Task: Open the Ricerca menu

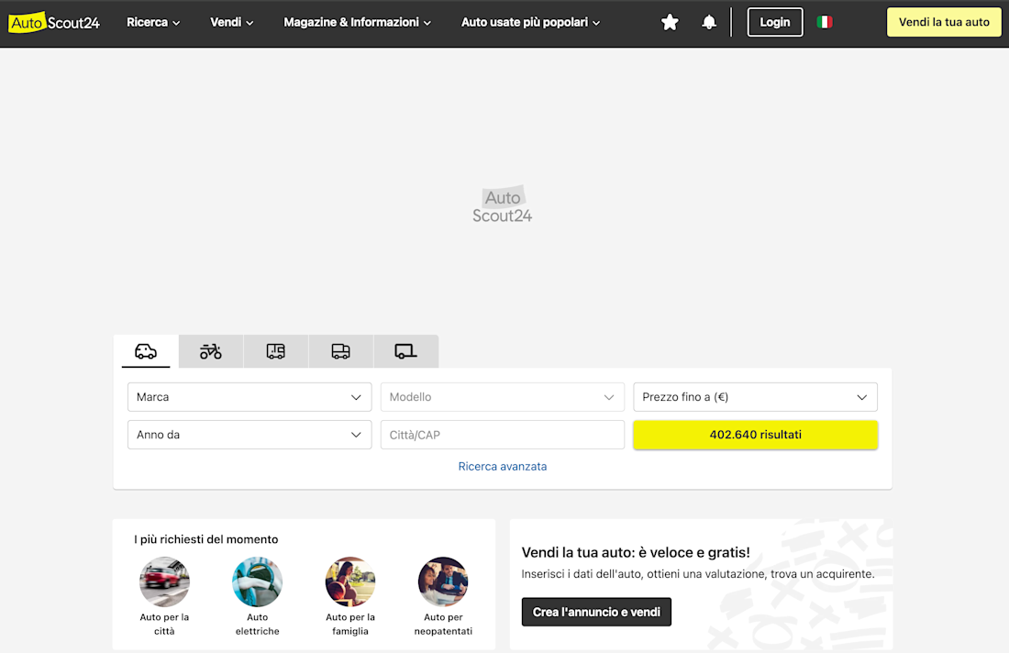Action: [x=153, y=22]
